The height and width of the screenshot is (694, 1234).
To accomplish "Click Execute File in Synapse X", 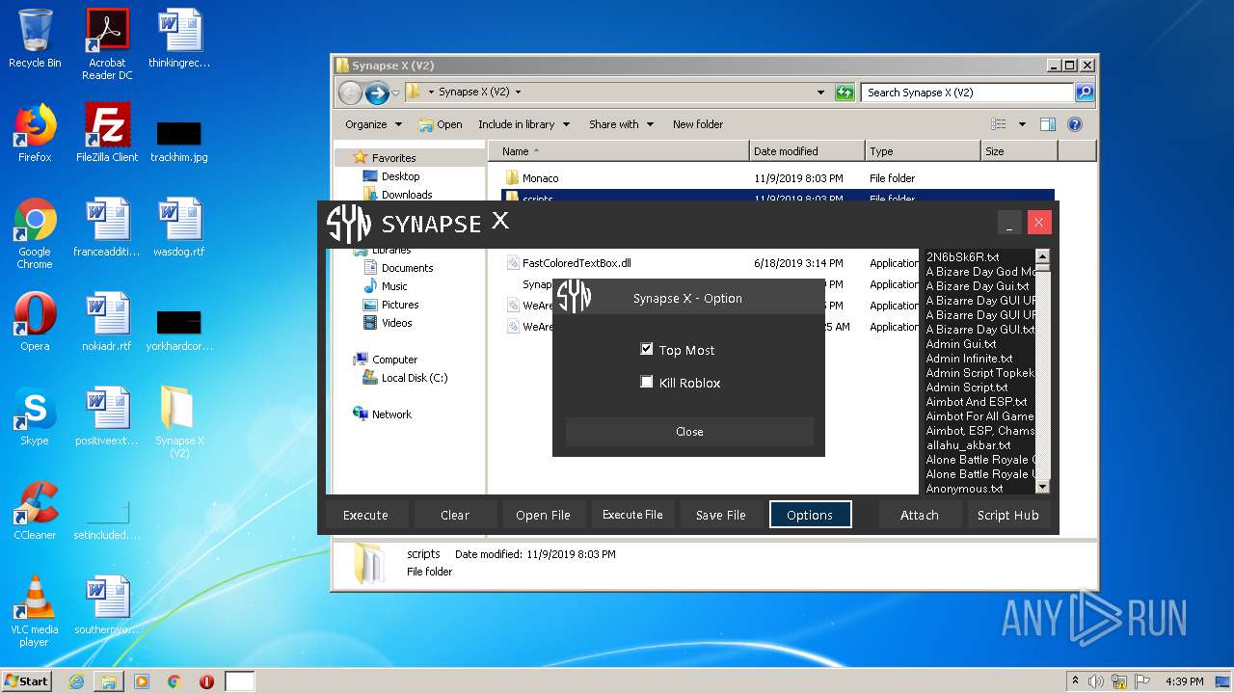I will [x=632, y=515].
